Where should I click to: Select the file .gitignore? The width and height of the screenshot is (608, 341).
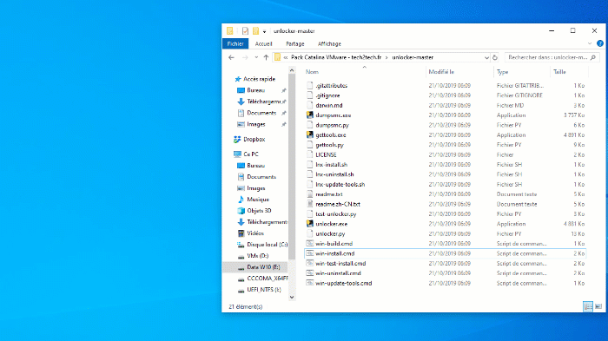[327, 95]
